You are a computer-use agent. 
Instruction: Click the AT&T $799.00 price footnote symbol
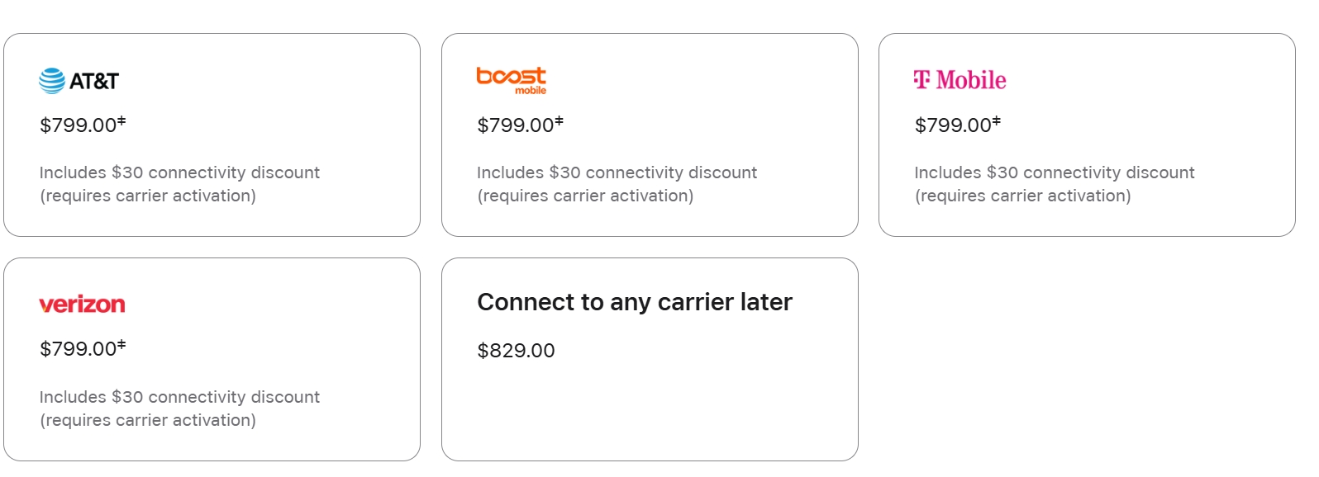[x=121, y=121]
